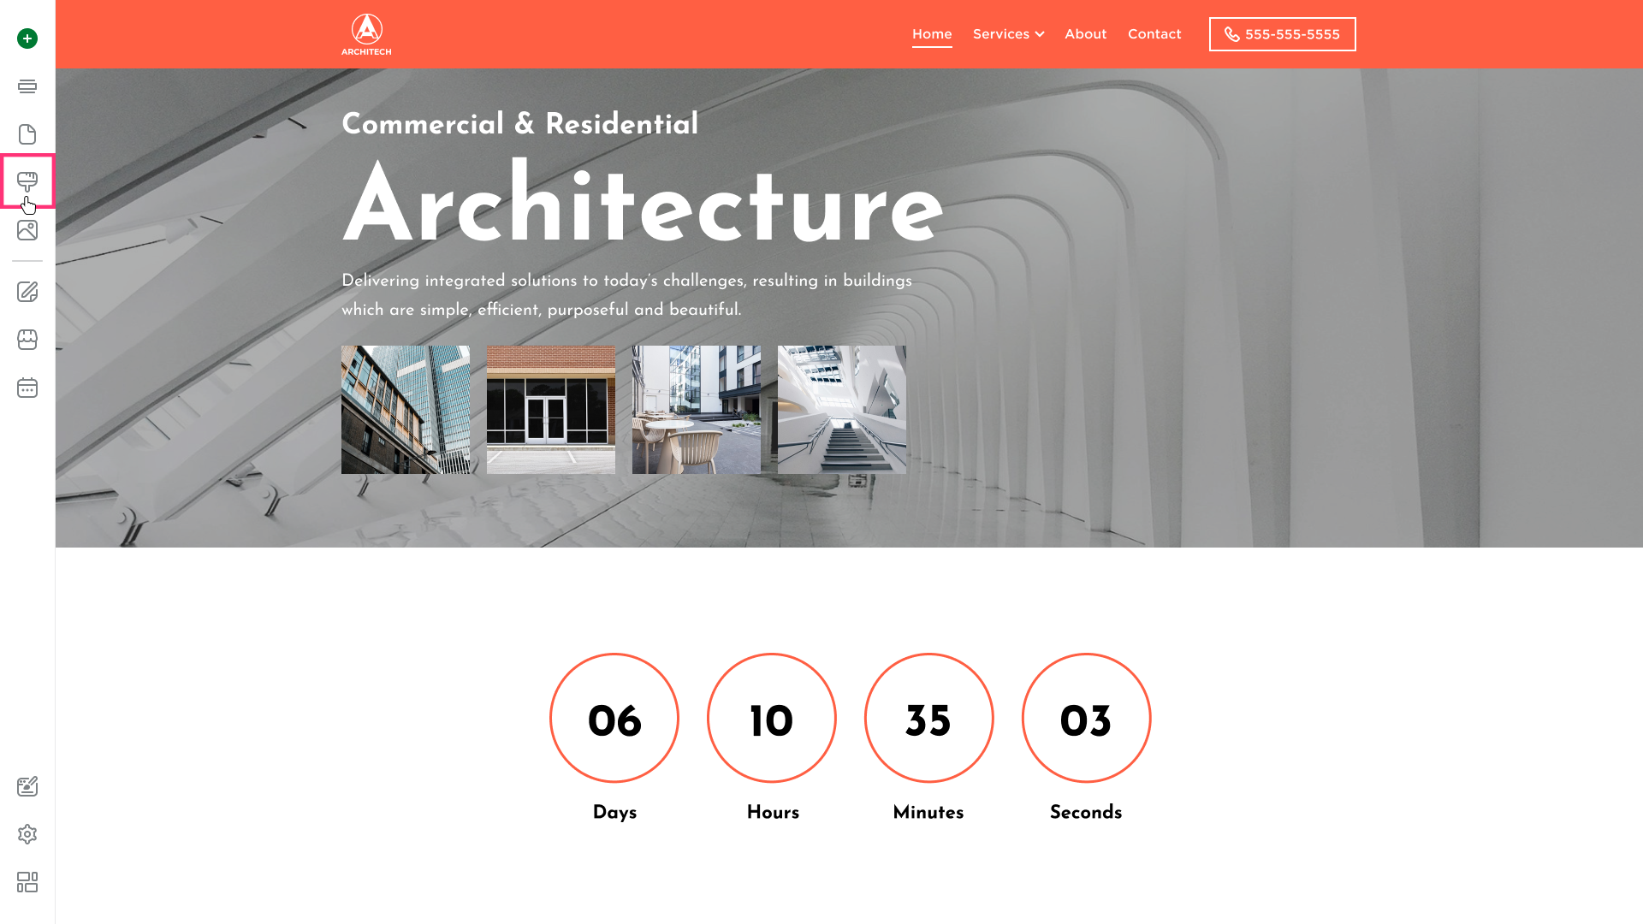Open the widgets grid icon at bottom
The height and width of the screenshot is (924, 1643).
coord(27,882)
